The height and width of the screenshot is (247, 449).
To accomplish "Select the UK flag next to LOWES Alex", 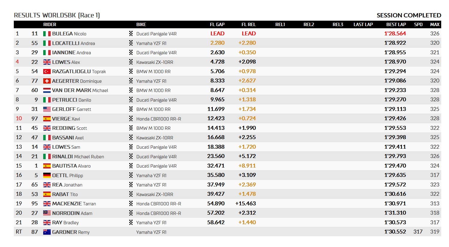I will pyautogui.click(x=47, y=62).
